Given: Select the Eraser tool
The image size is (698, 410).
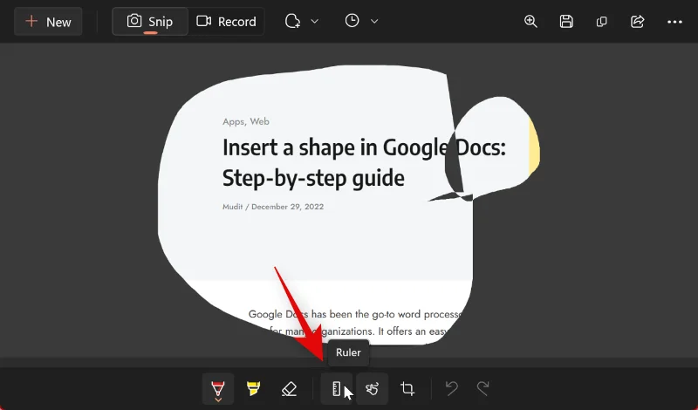Looking at the screenshot, I should pos(289,389).
